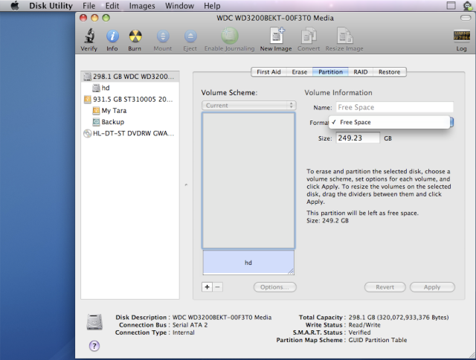Click the Enable Journaling icon
The width and height of the screenshot is (476, 360).
coord(230,36)
